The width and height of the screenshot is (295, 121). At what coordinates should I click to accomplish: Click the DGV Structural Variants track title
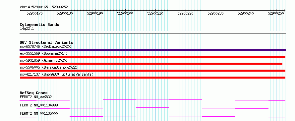point(46,42)
